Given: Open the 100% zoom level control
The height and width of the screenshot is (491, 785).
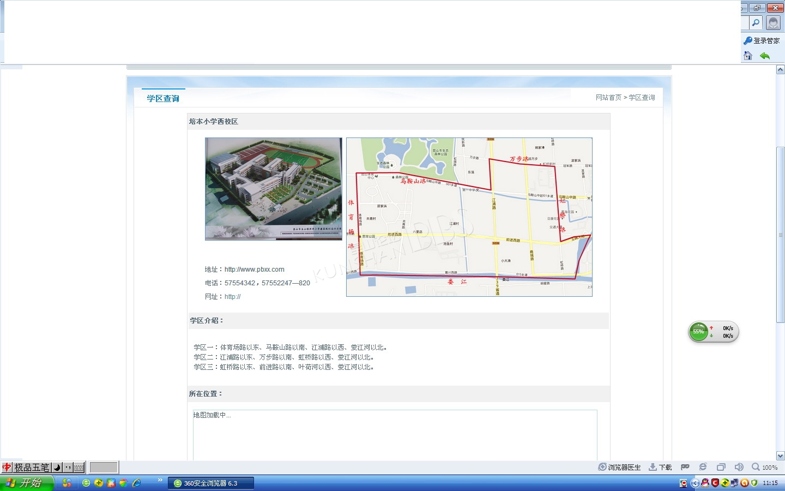Looking at the screenshot, I should click(765, 468).
